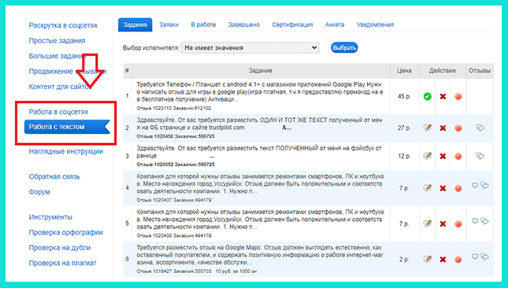Click the red circle icon in the 27 р. row
508x288 pixels.
pyautogui.click(x=458, y=128)
